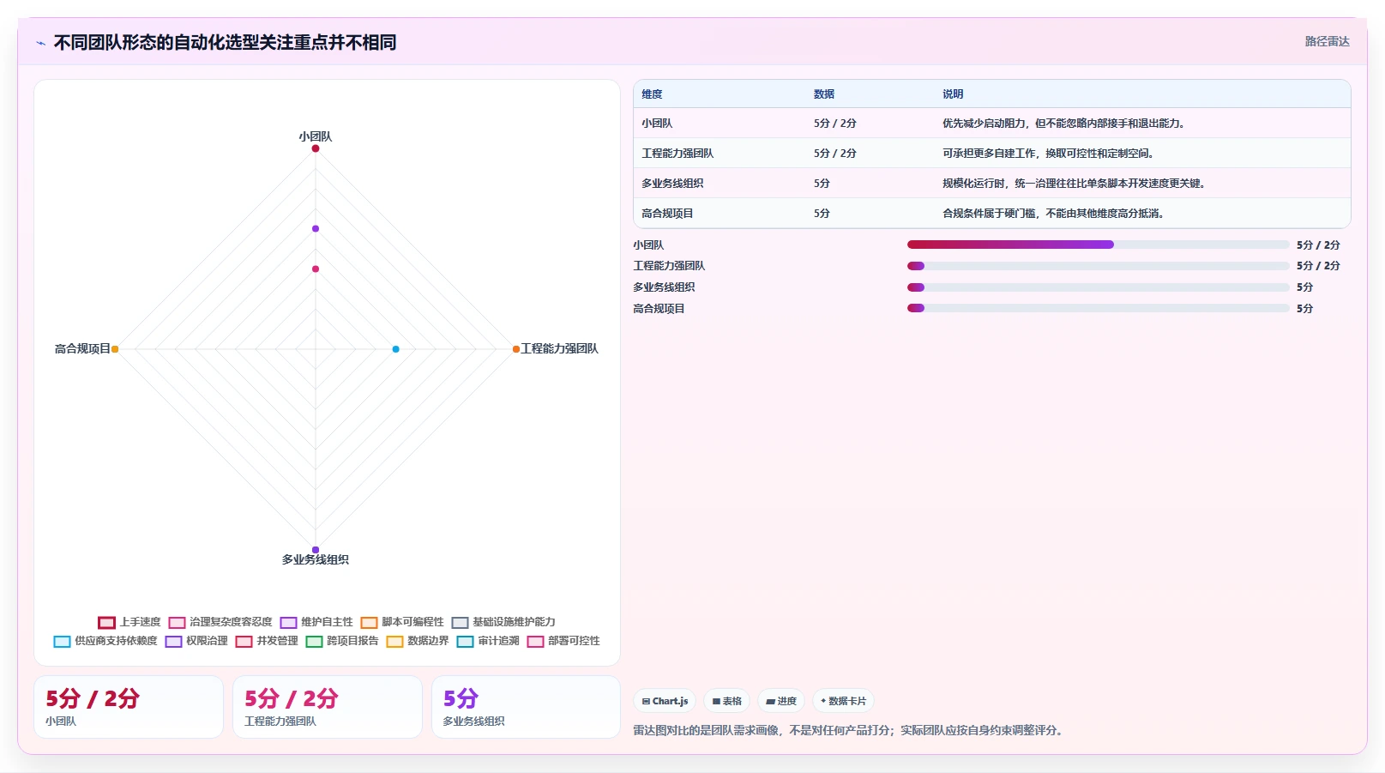Hide the 维护自主性 legend series
Viewport: 1385px width, 773px height.
(x=316, y=622)
